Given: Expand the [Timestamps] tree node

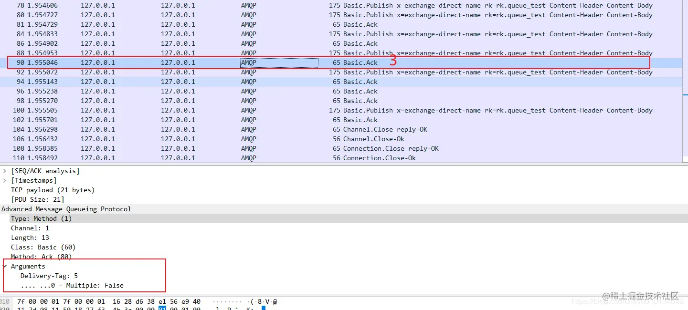Looking at the screenshot, I should 5,180.
